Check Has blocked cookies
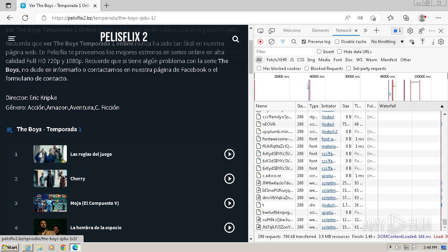Screen dimensions: 448x252 tap(259, 69)
